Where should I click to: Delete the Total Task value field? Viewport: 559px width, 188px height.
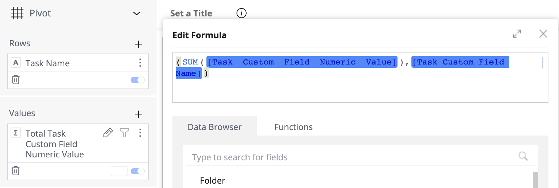(x=16, y=171)
